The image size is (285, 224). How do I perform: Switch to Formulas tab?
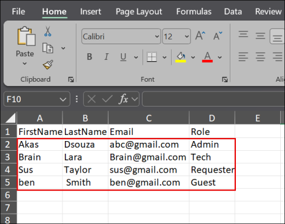click(194, 12)
